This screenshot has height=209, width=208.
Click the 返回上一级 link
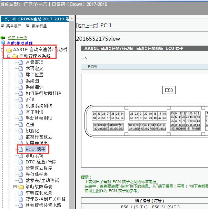click(x=17, y=38)
